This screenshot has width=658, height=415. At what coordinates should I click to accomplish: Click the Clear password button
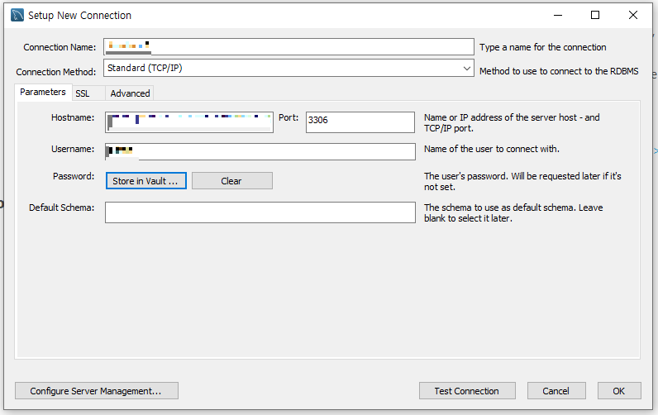click(x=232, y=181)
